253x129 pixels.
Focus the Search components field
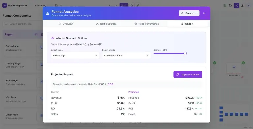[23, 24]
